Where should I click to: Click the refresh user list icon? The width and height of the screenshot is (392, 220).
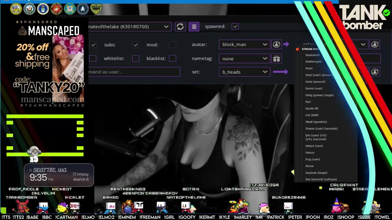click(x=180, y=27)
